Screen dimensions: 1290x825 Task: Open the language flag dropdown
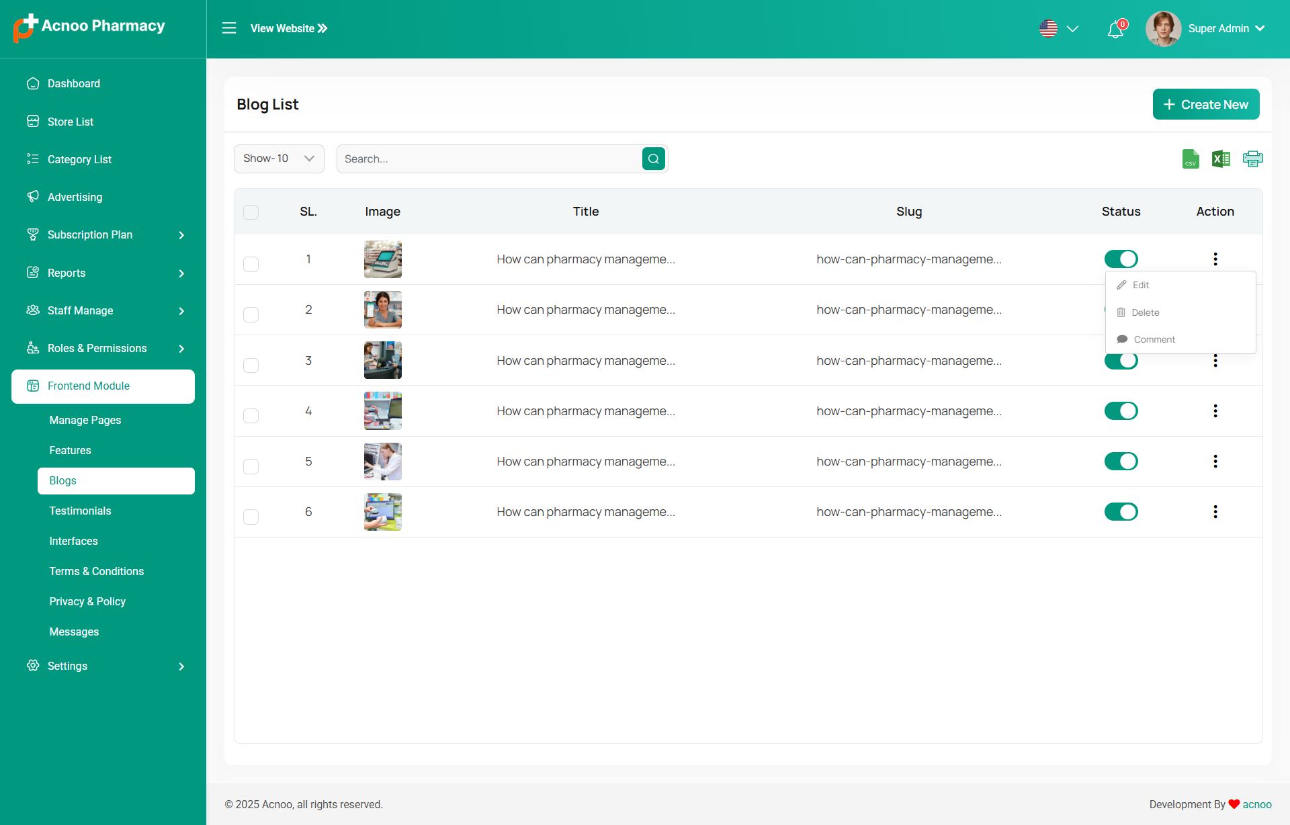point(1059,29)
